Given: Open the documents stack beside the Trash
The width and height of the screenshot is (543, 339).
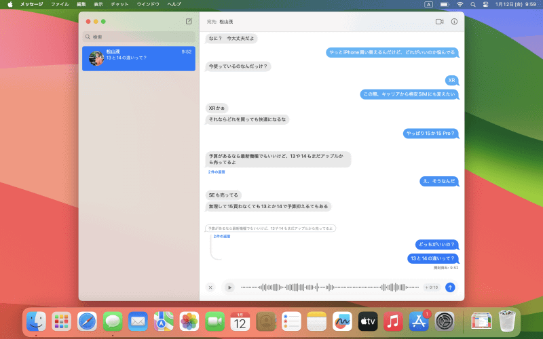Looking at the screenshot, I should click(481, 321).
